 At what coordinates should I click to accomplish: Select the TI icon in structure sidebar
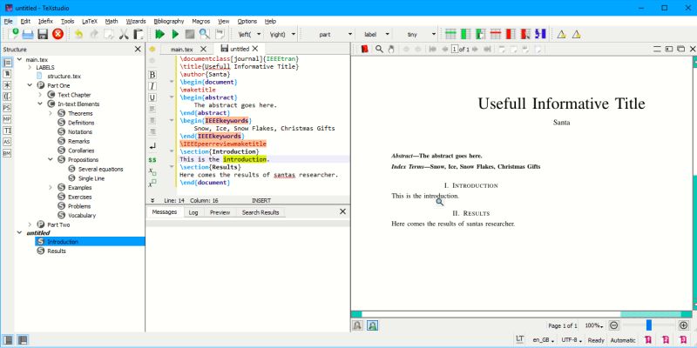pos(7,130)
